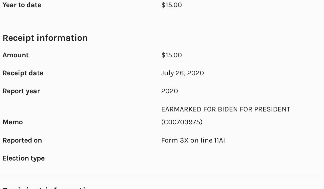
Task: Click the Amount label
Action: point(16,55)
